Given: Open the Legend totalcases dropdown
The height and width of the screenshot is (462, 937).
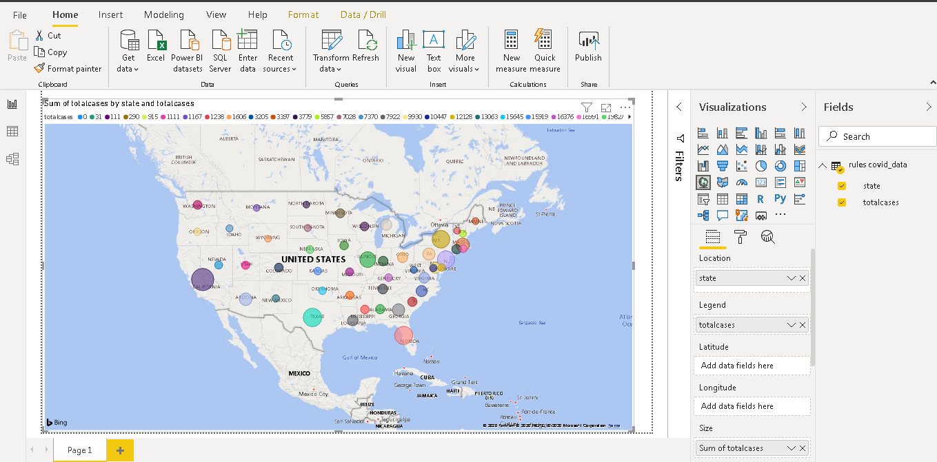Looking at the screenshot, I should coord(790,324).
